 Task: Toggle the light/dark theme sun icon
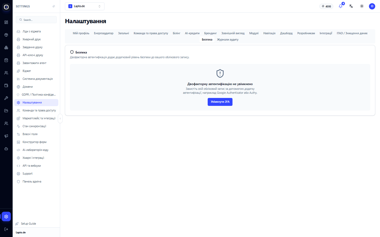pos(362,6)
